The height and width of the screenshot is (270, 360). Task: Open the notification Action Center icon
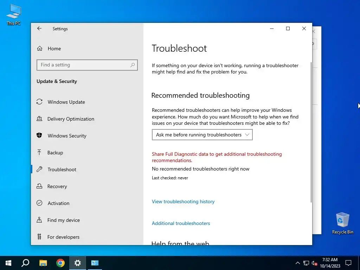point(348,263)
